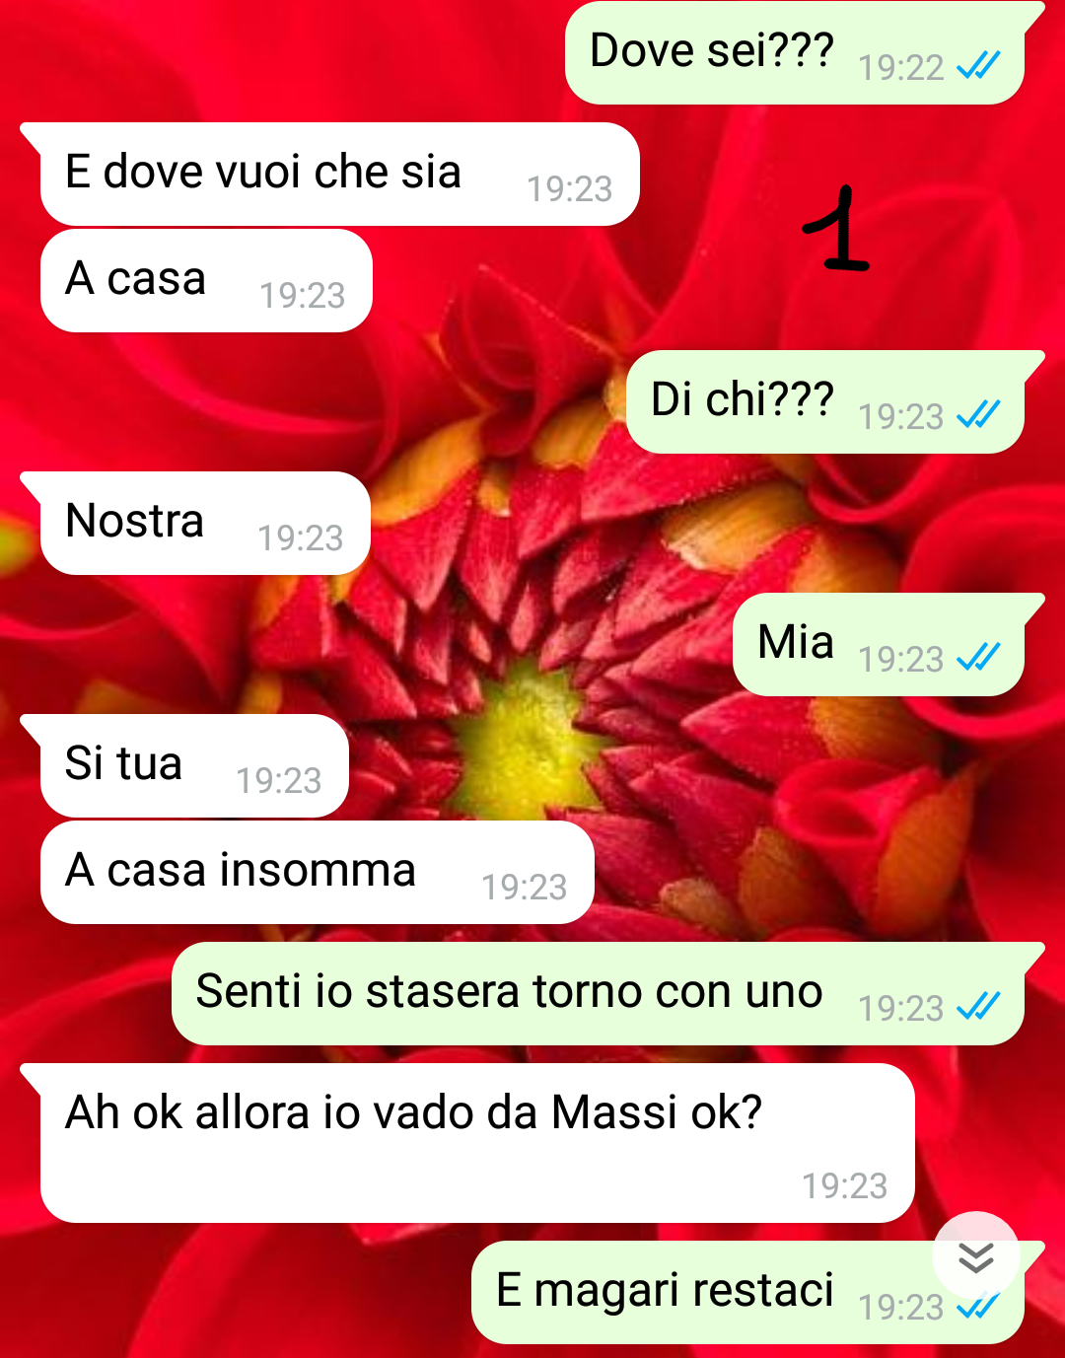Click the timestamp on the 'Nostra' message

tap(301, 537)
